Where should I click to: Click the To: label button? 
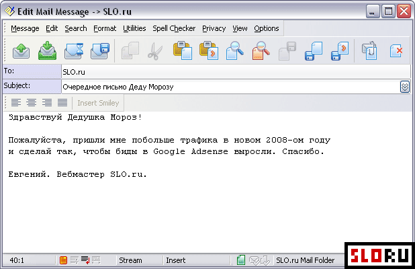point(32,71)
